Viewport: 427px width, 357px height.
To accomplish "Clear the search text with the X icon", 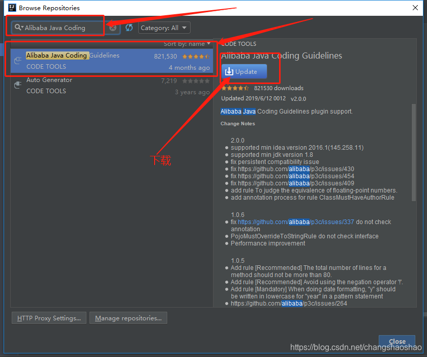I will point(113,28).
